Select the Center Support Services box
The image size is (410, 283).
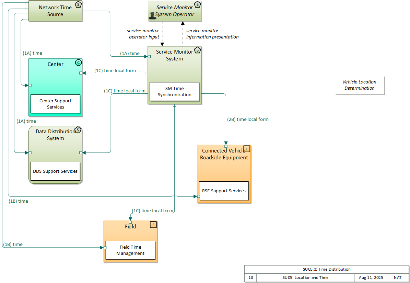(x=55, y=104)
